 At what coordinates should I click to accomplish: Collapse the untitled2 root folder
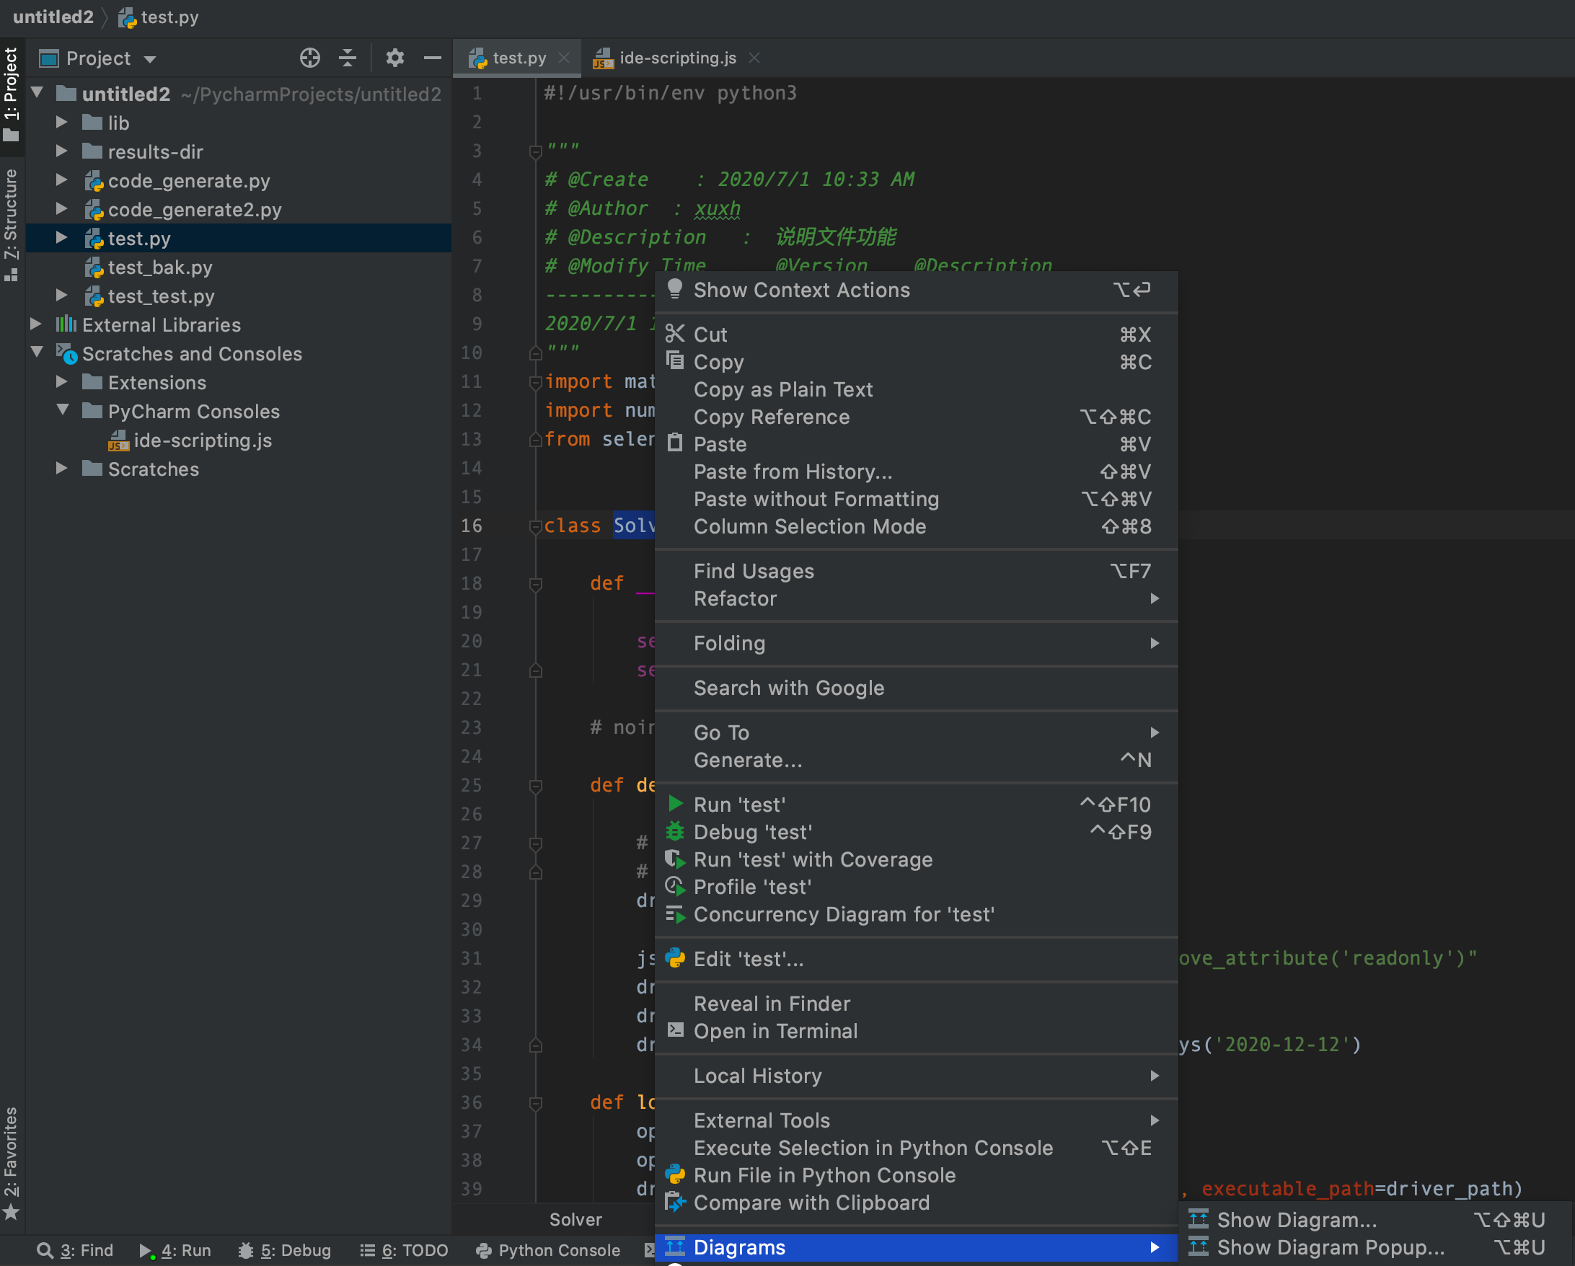(38, 93)
